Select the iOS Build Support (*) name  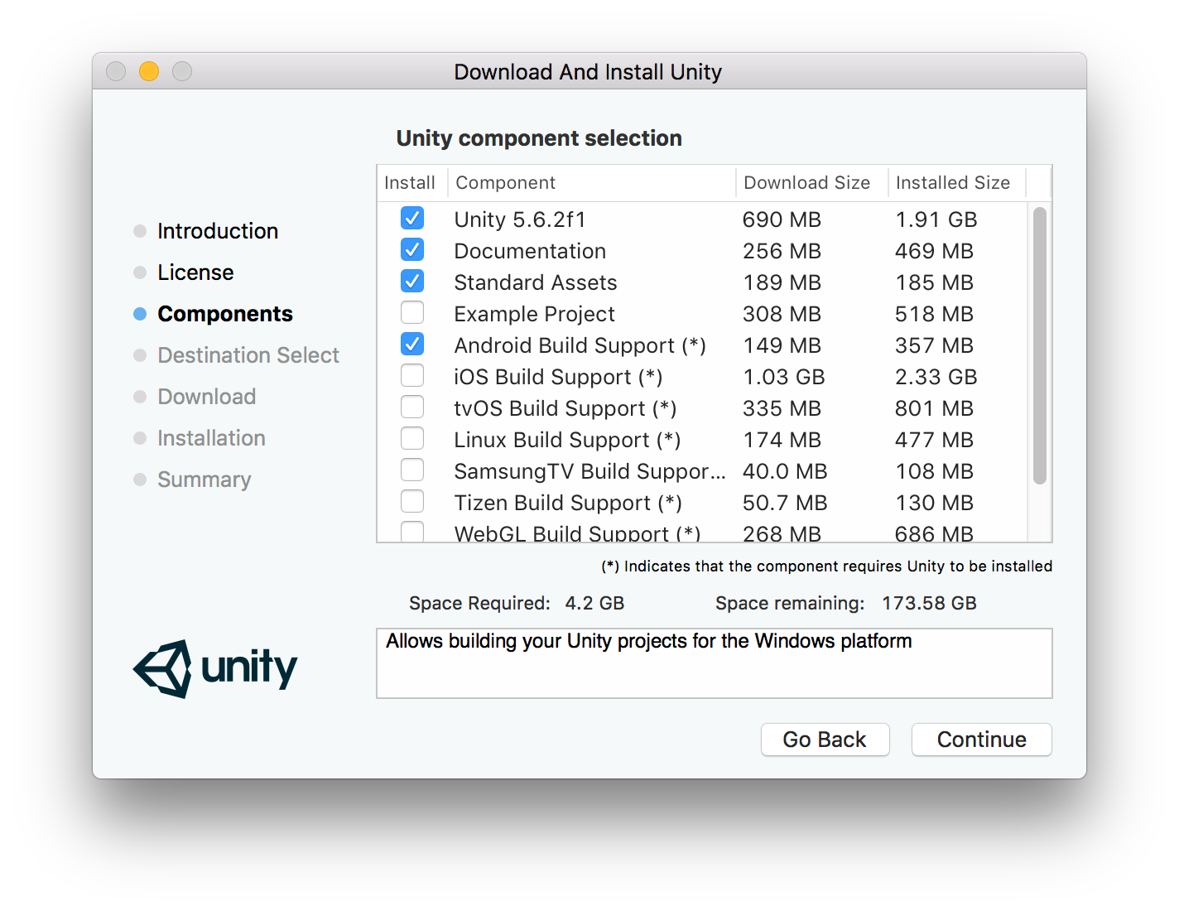(558, 377)
